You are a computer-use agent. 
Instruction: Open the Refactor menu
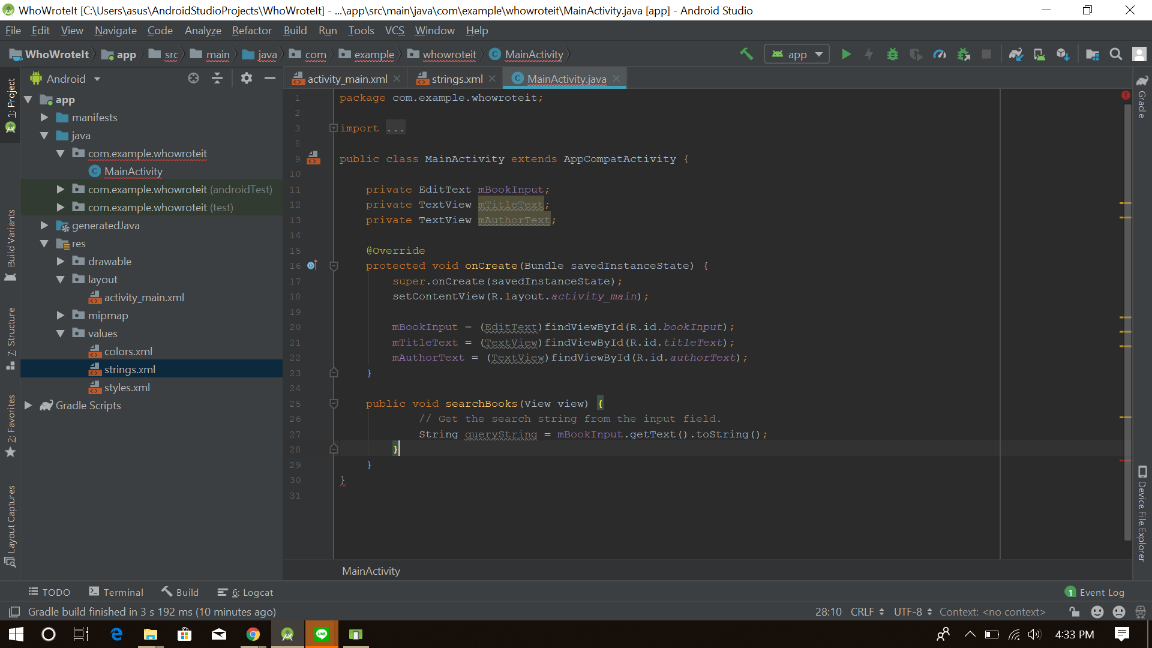pyautogui.click(x=251, y=31)
